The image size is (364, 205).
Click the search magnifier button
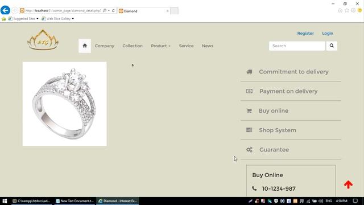tap(332, 46)
